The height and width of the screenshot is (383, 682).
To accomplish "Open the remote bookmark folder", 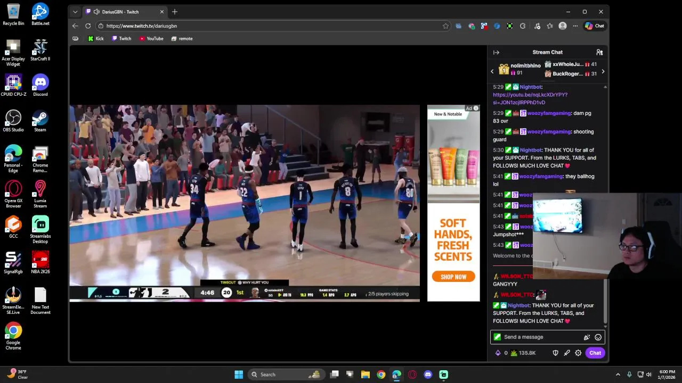I will point(182,38).
